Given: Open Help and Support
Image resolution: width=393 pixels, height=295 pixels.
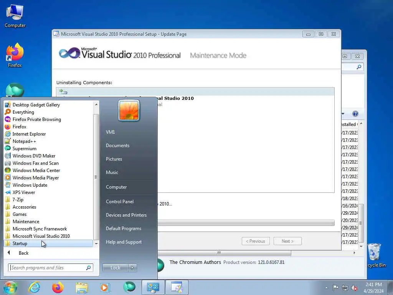Looking at the screenshot, I should click(124, 242).
